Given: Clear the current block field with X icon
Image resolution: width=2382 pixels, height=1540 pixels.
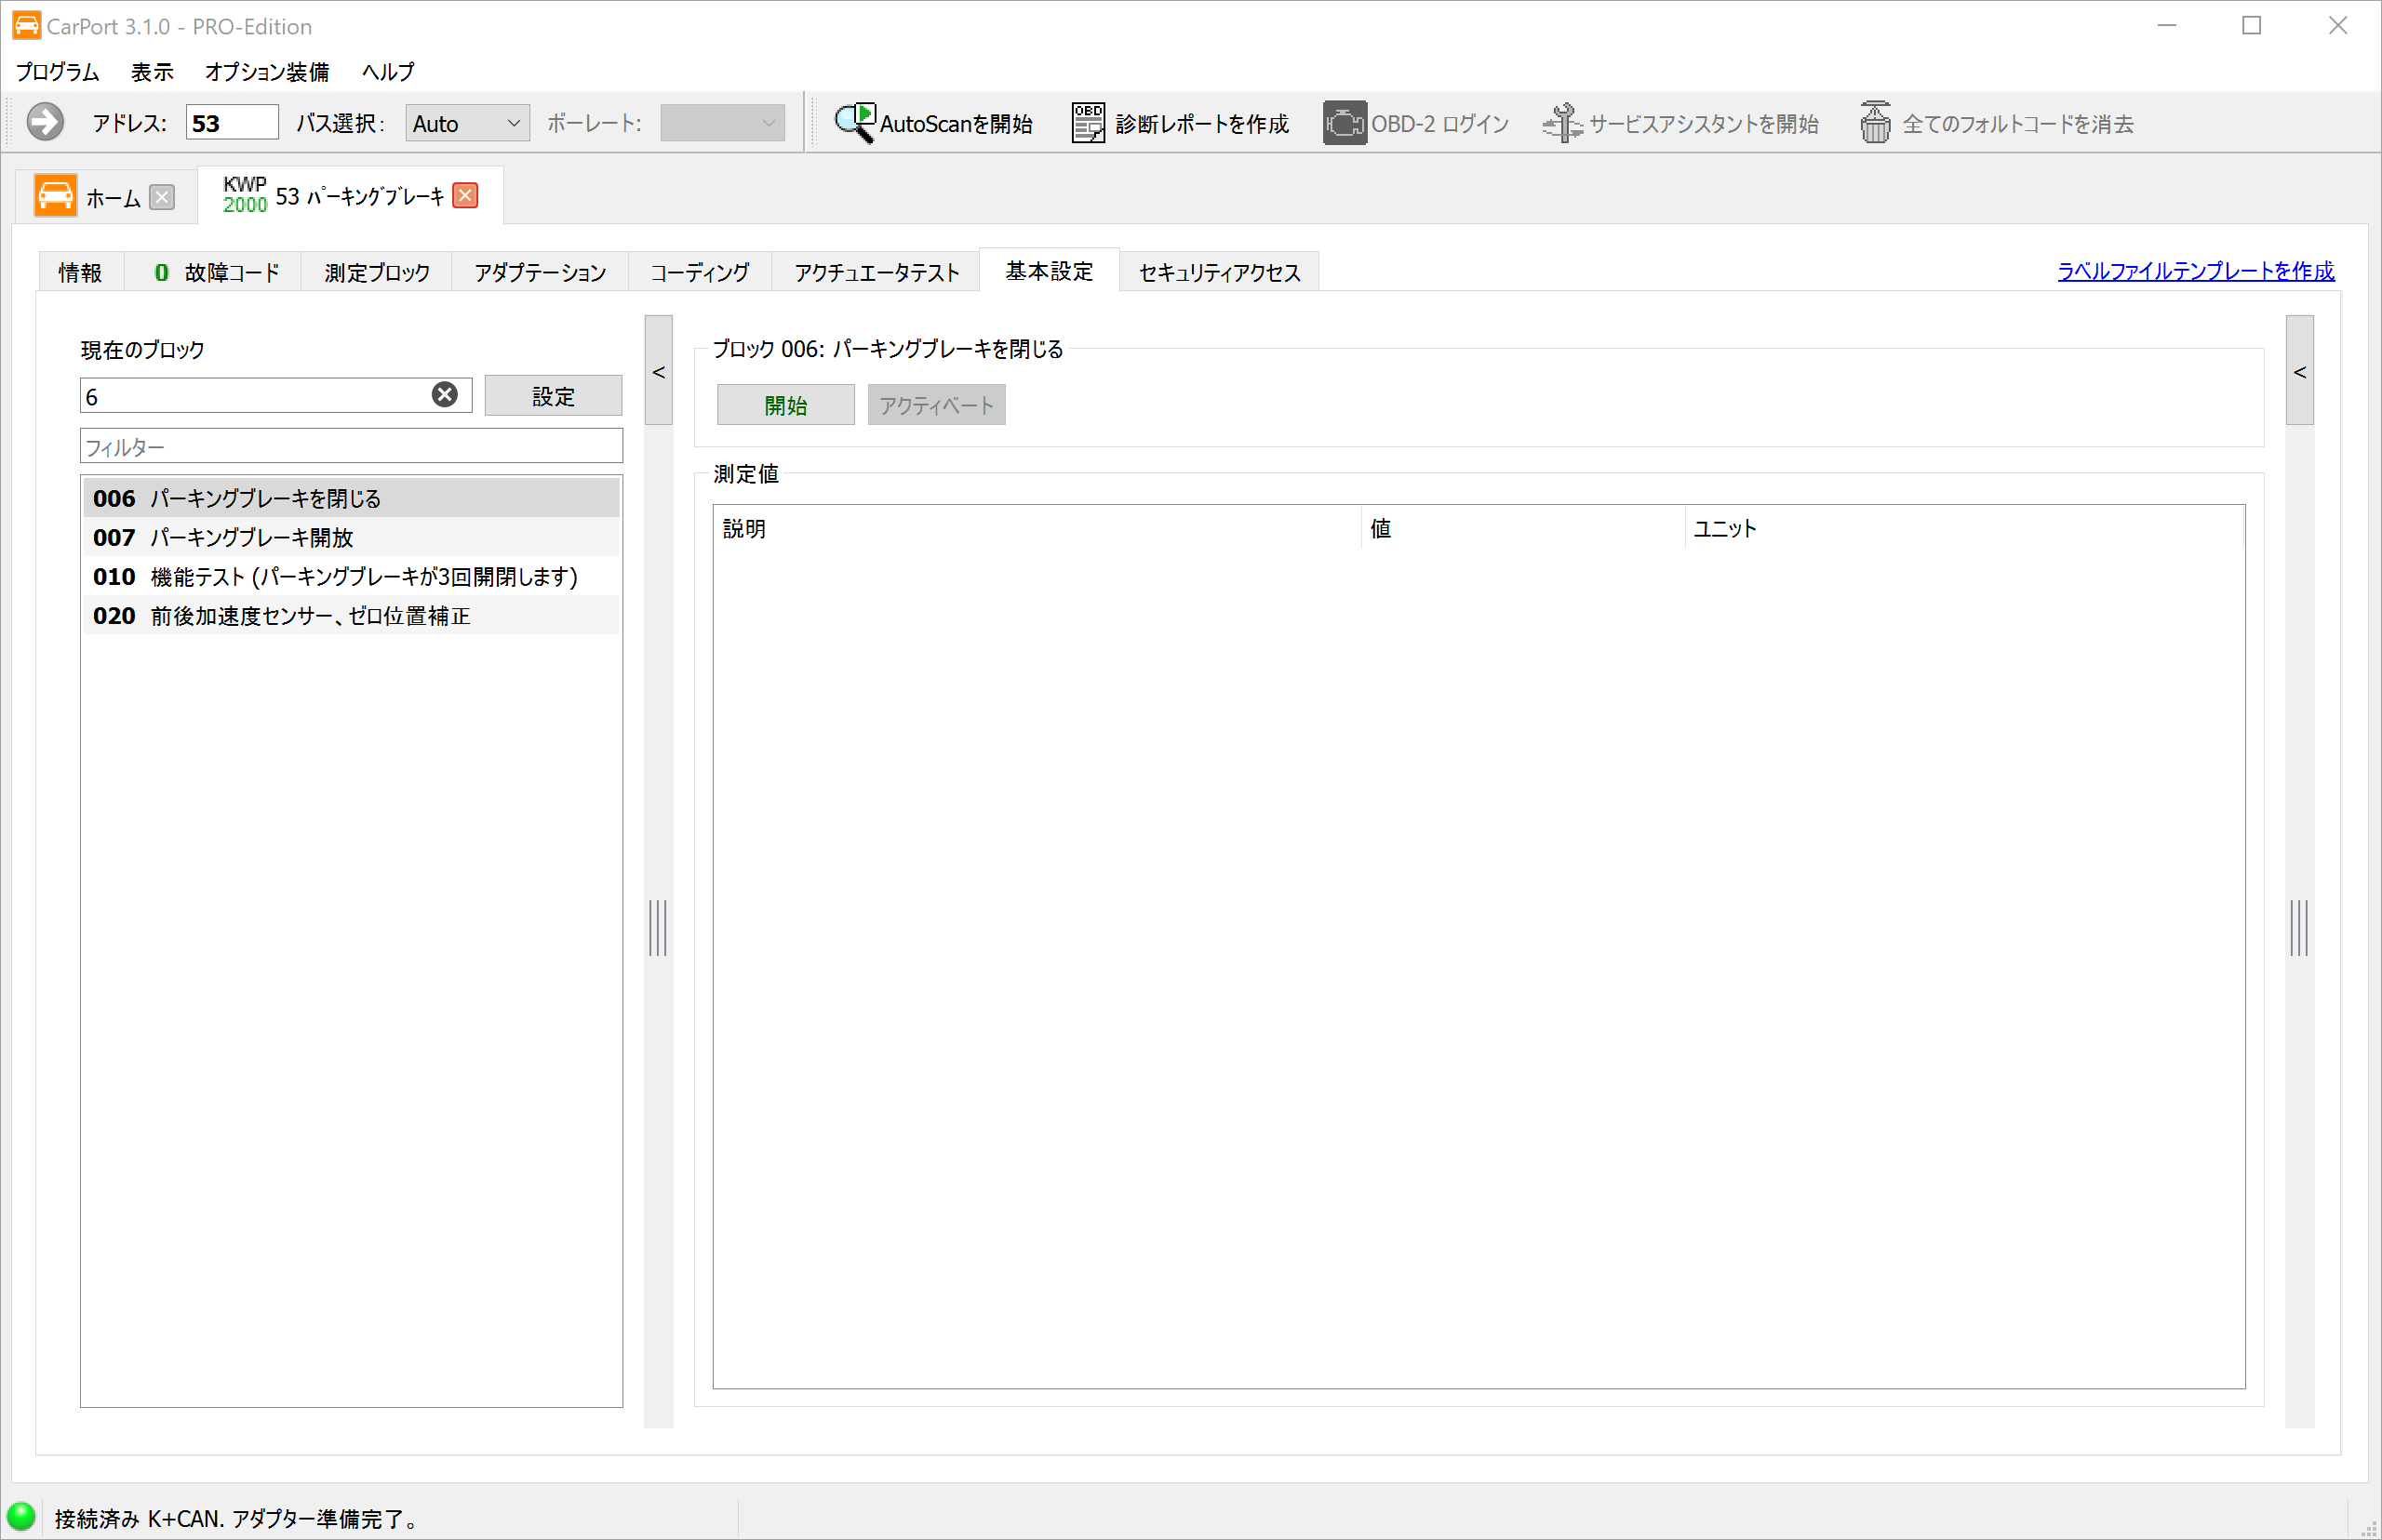Looking at the screenshot, I should click(x=445, y=395).
